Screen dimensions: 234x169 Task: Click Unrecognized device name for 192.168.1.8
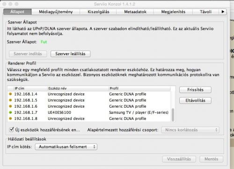pyautogui.click(x=66, y=118)
